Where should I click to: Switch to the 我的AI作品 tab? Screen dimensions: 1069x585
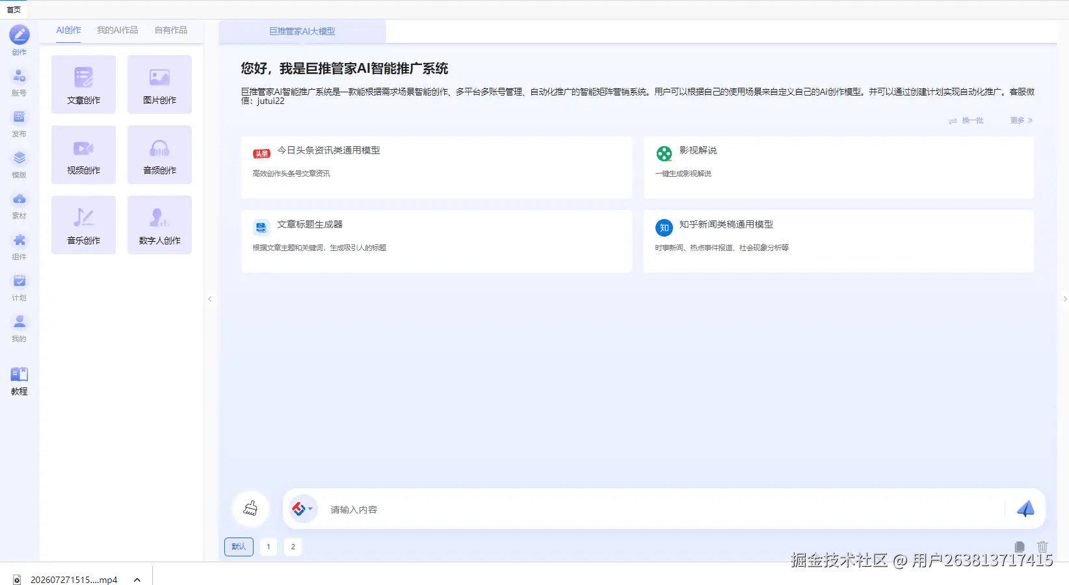[118, 31]
